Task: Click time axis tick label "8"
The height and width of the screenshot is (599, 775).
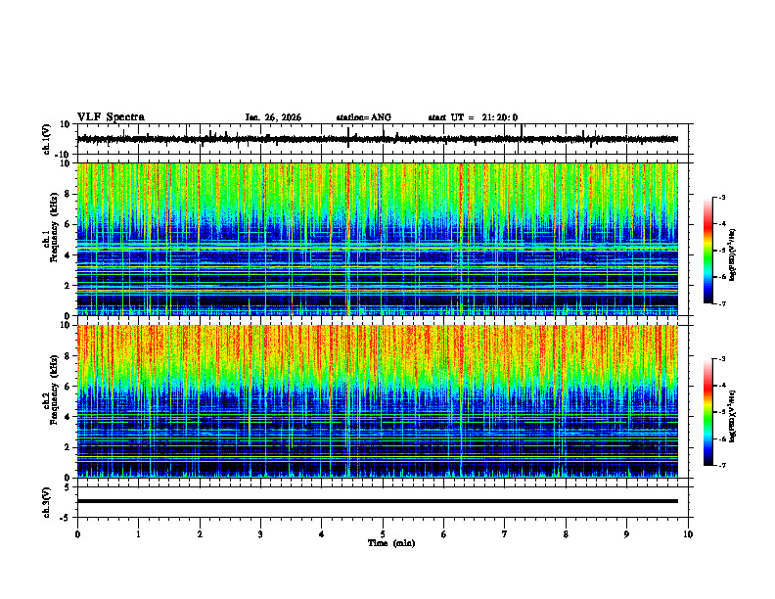Action: (566, 534)
